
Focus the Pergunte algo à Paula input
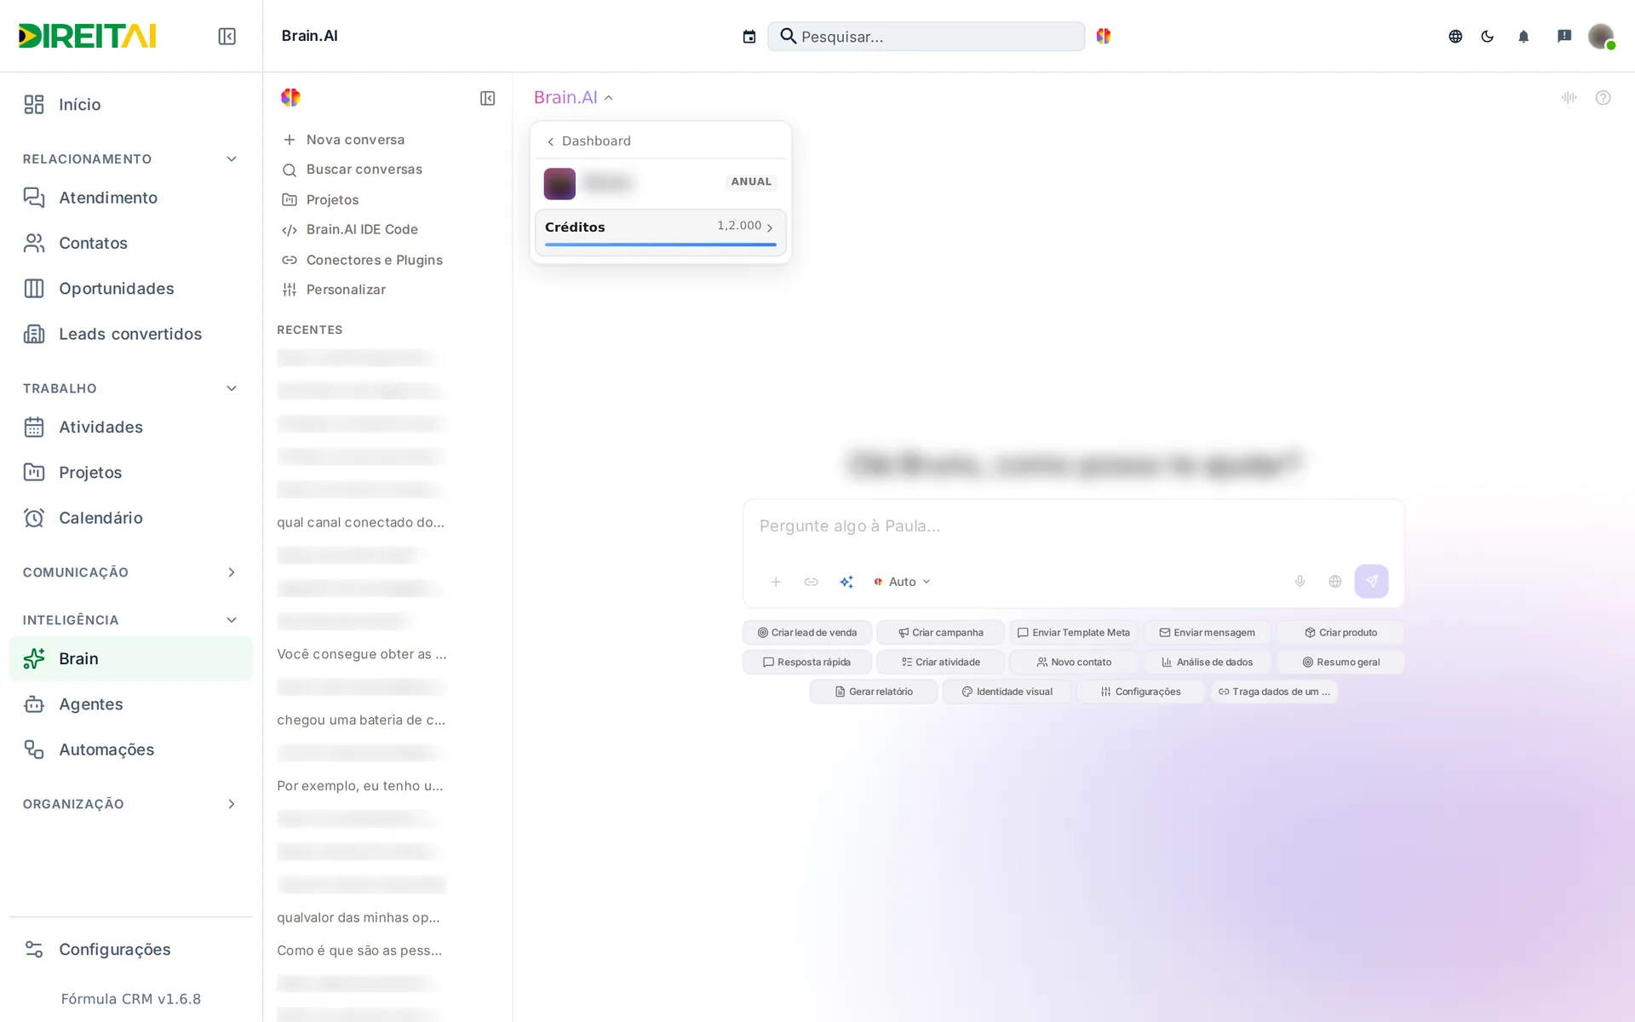click(1073, 526)
